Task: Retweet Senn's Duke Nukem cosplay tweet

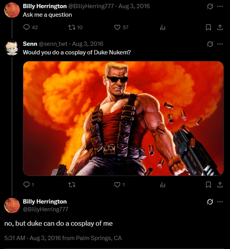Action: tap(72, 185)
